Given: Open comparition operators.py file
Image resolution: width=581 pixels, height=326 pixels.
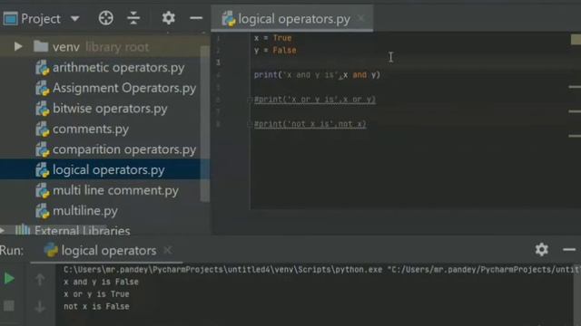Looking at the screenshot, I should [123, 149].
